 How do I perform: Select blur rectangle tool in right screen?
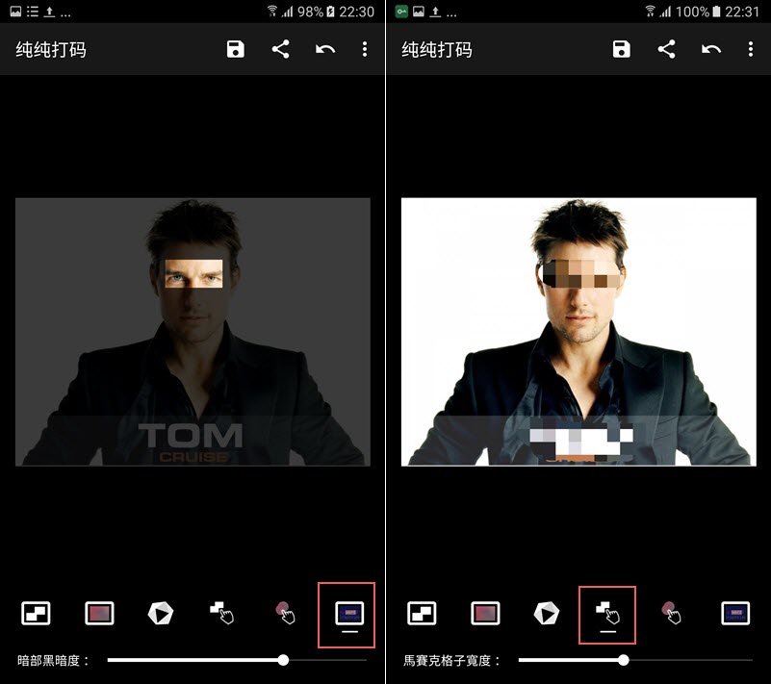click(485, 613)
